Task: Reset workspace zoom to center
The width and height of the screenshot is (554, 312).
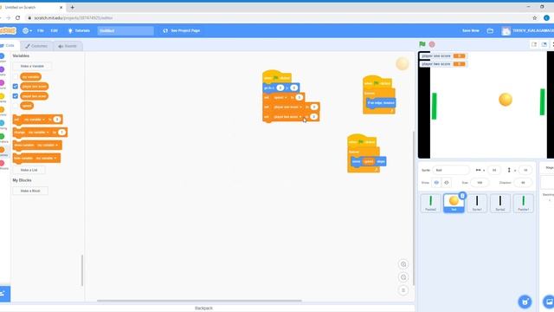Action: (x=403, y=290)
